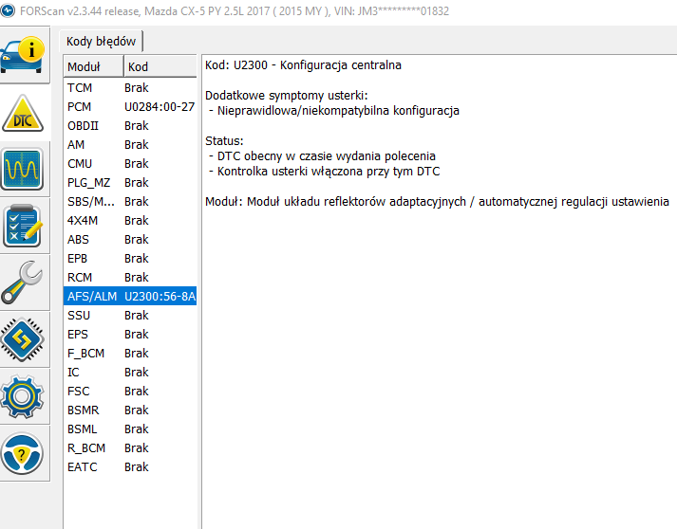Select the DTC error codes icon

click(23, 116)
